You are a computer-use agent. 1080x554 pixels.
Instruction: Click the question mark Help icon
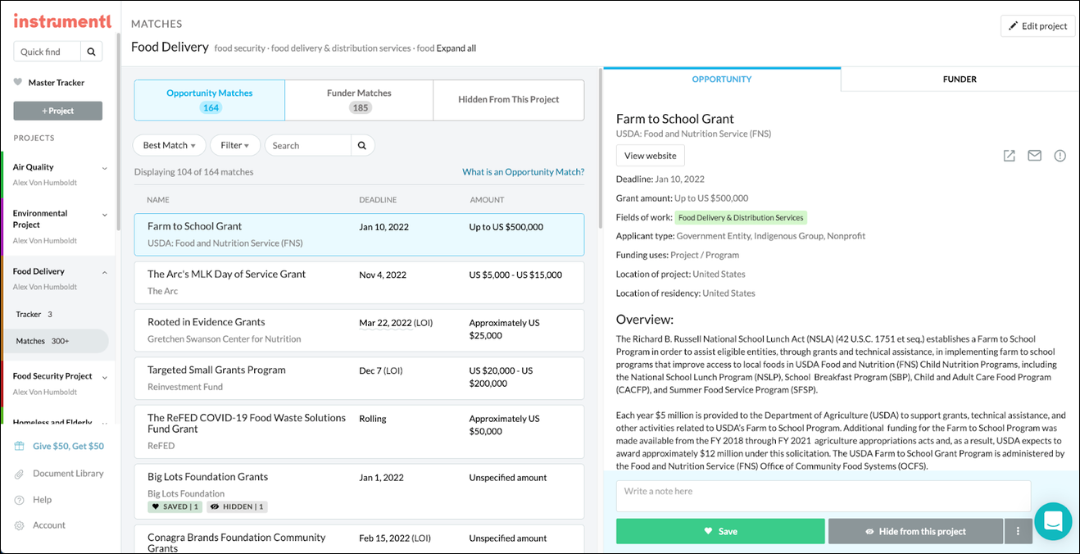pyautogui.click(x=18, y=500)
